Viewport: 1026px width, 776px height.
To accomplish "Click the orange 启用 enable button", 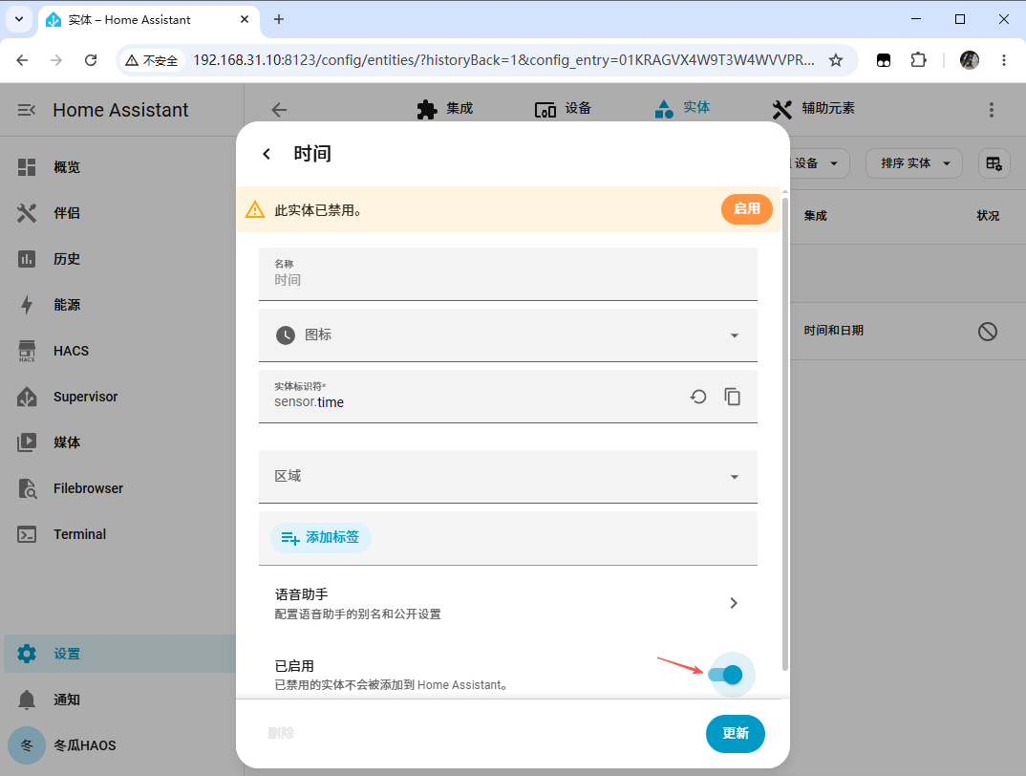I will (747, 209).
